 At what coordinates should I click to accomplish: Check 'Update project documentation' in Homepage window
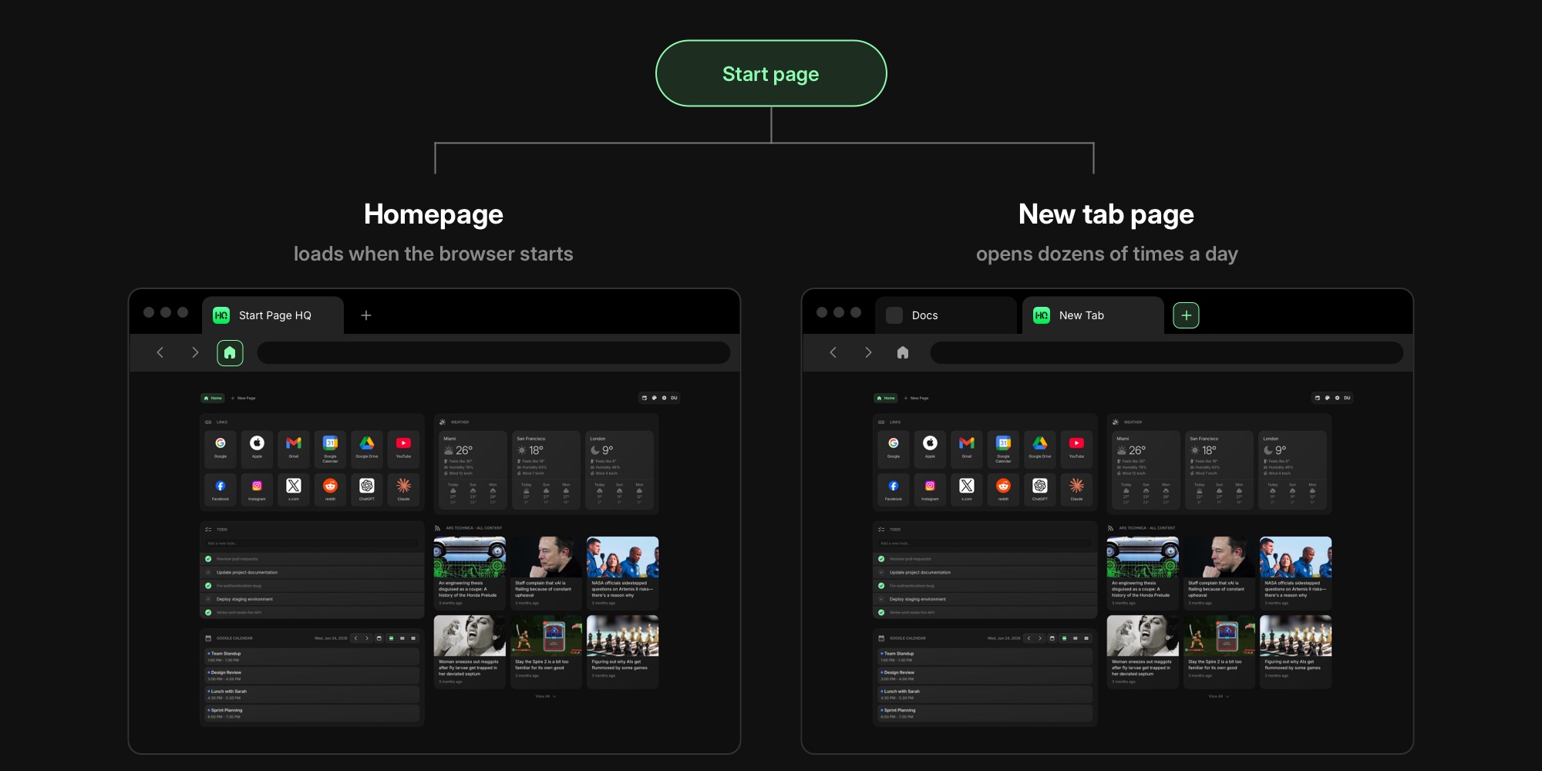208,572
